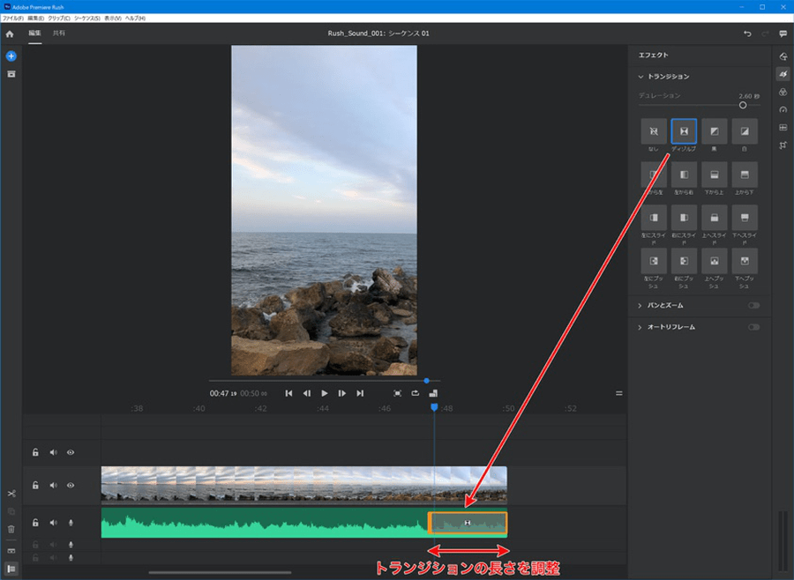Select the ディゾルブ transition thumbnail

pos(684,131)
